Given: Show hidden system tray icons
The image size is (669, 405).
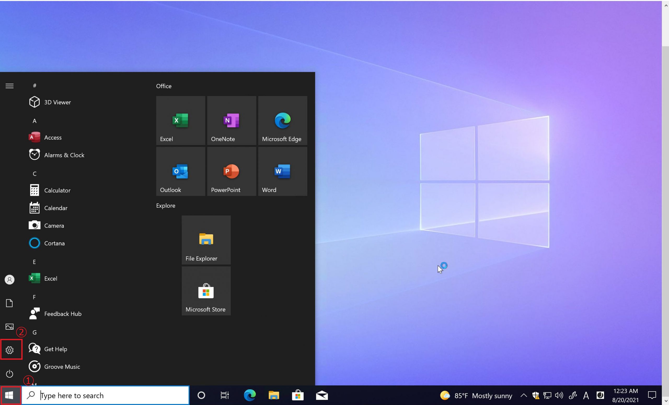Looking at the screenshot, I should [x=523, y=396].
